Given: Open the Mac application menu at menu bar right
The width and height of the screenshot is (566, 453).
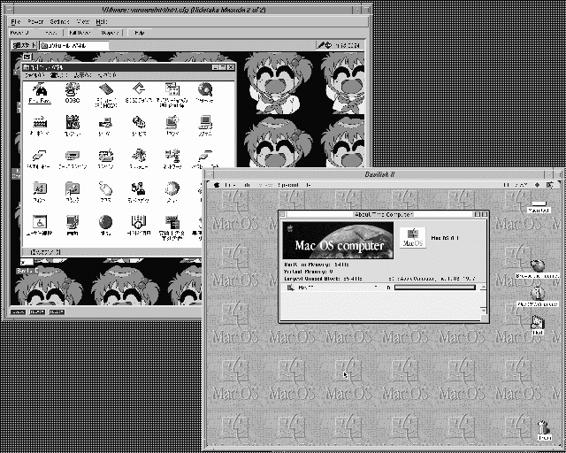Looking at the screenshot, I should (549, 185).
